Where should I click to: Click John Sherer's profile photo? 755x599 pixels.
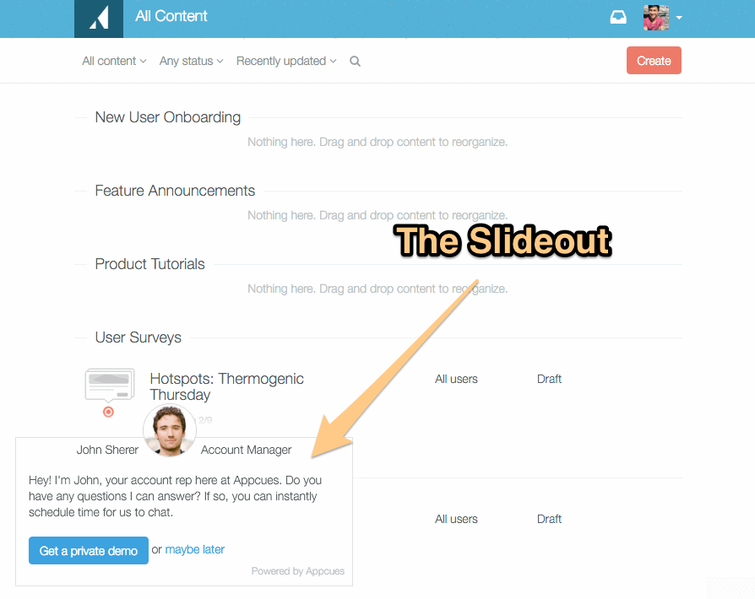click(x=170, y=430)
